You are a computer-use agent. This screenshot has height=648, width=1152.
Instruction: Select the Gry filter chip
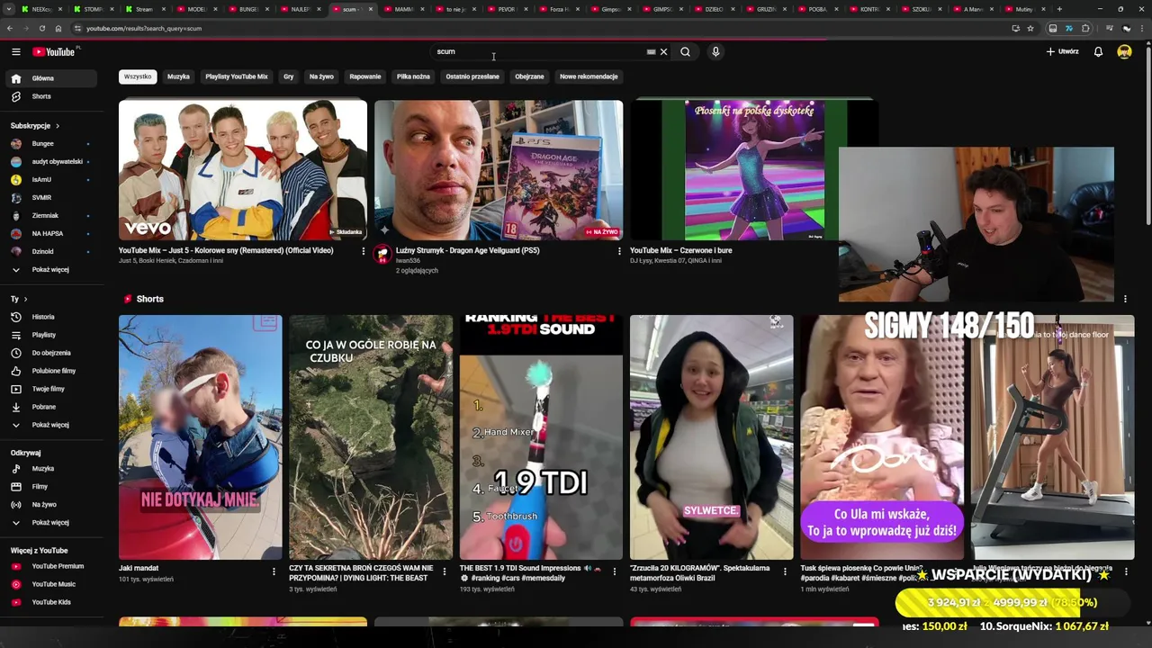288,76
